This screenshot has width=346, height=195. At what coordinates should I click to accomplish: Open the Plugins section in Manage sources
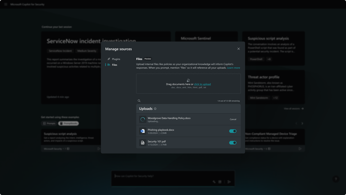point(114,59)
